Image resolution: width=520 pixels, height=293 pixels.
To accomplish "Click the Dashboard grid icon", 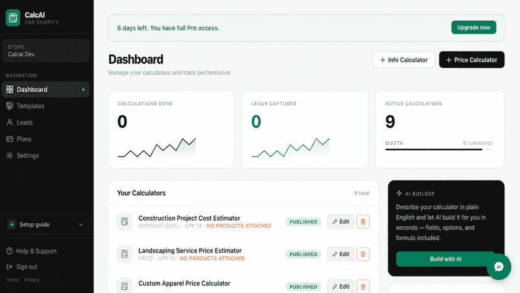I will click(x=9, y=89).
